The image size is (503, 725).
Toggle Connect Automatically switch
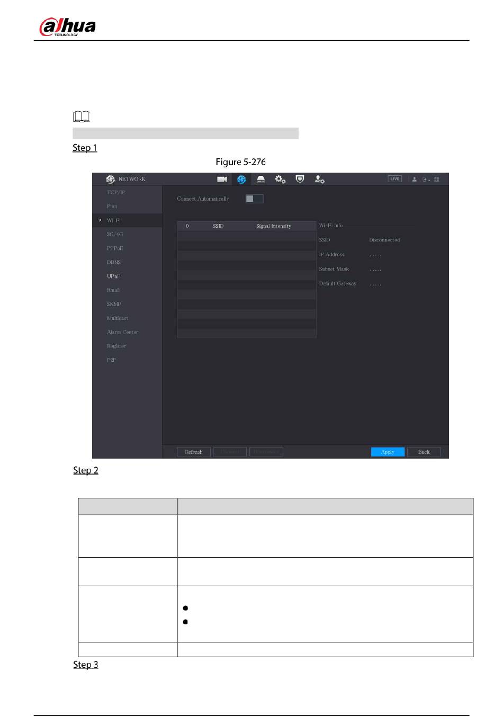point(254,199)
